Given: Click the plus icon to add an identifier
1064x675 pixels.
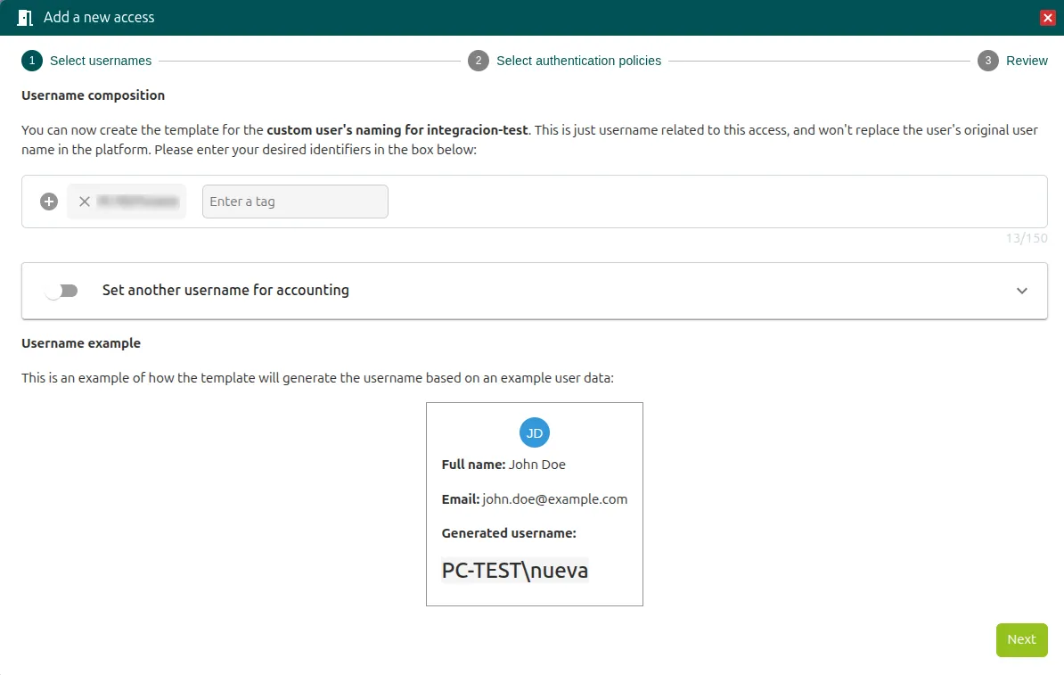Looking at the screenshot, I should (x=49, y=202).
